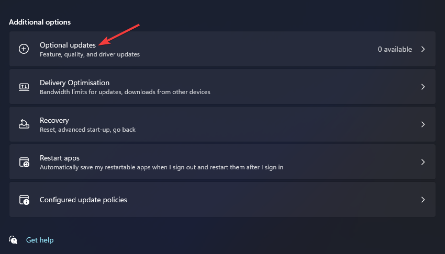Open the Restart apps chevron arrow
Screen dimensions: 445x254
click(423, 162)
